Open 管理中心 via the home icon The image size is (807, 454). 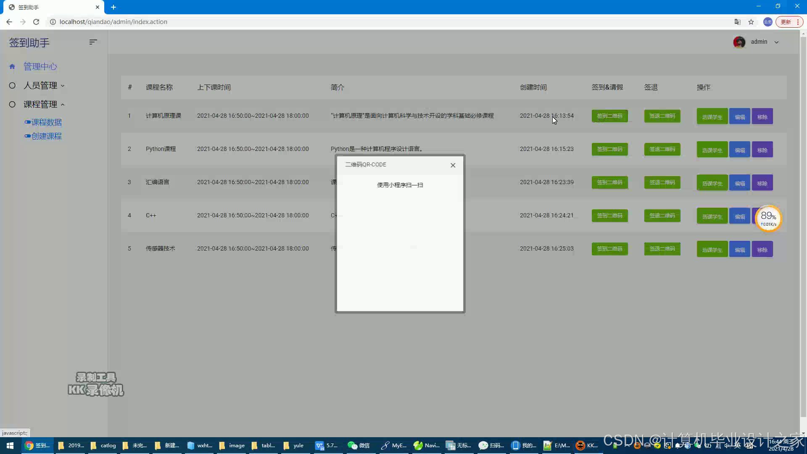(x=12, y=66)
